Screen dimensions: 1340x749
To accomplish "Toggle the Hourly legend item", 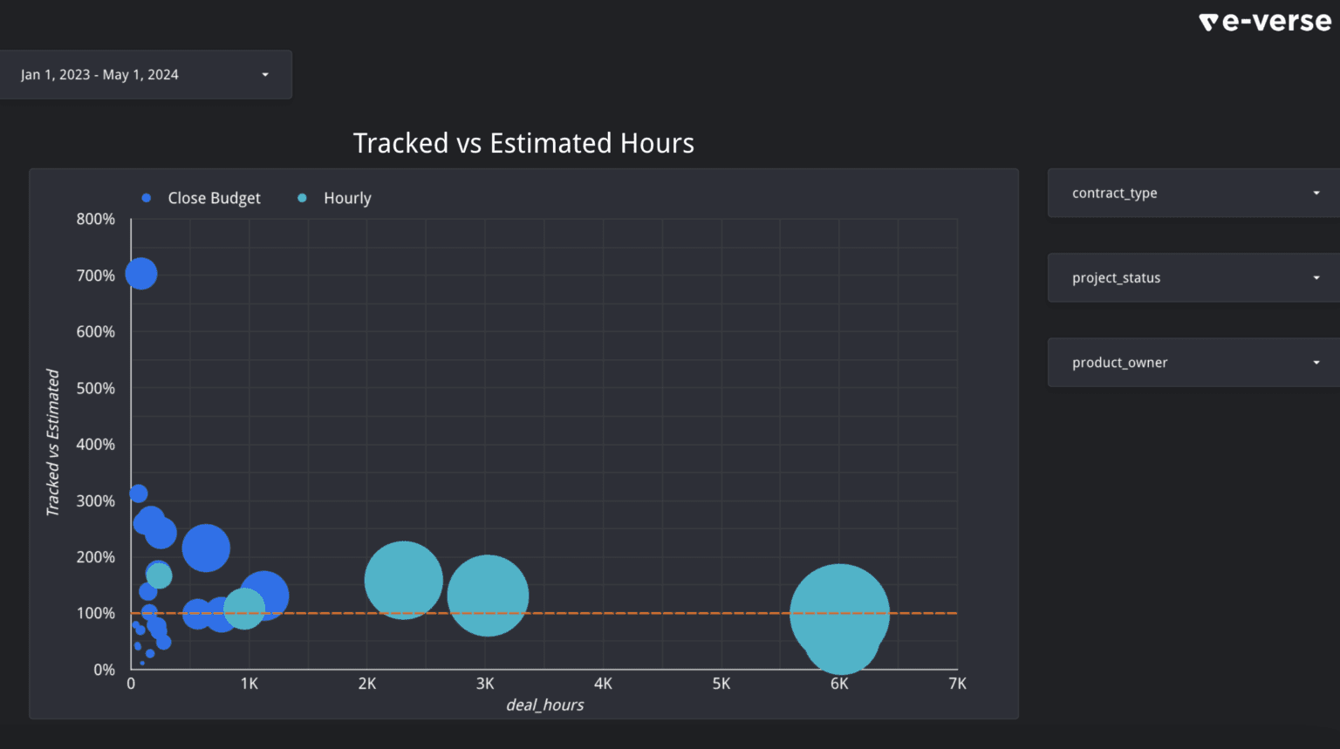I will [x=334, y=198].
